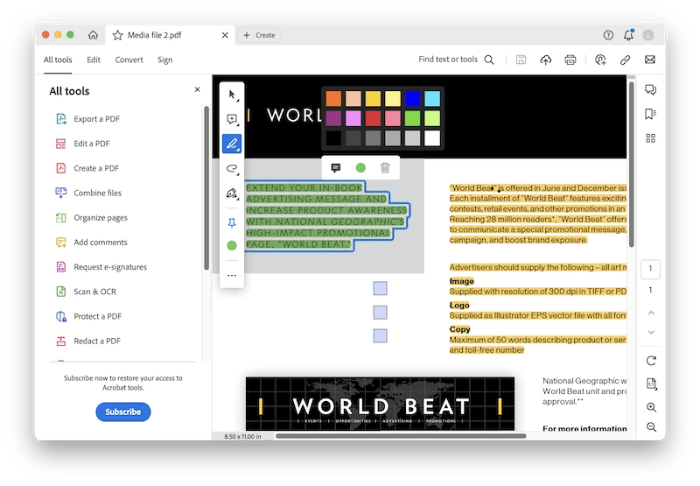Activate the highlighter tool
Screen dimensions: 700x486
click(232, 144)
